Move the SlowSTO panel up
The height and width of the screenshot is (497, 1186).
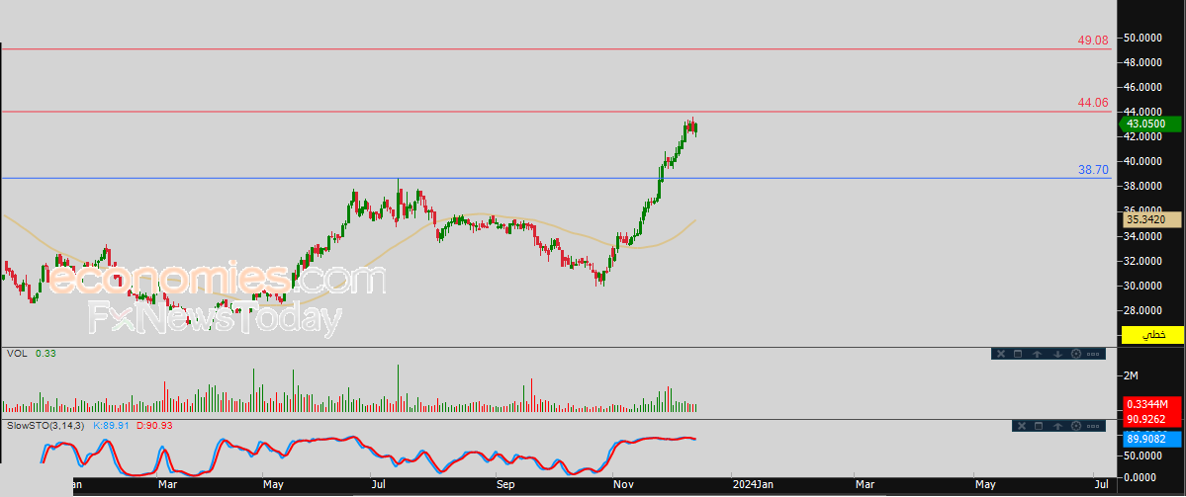tap(1056, 426)
